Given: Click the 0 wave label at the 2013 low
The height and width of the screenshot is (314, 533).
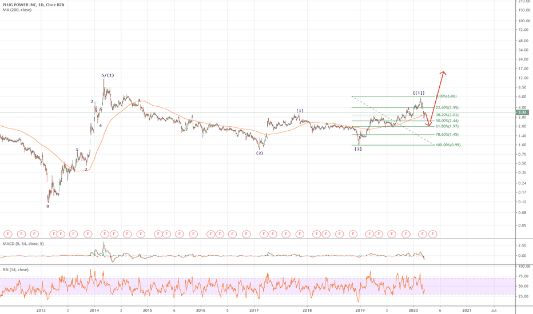Looking at the screenshot, I should click(47, 206).
